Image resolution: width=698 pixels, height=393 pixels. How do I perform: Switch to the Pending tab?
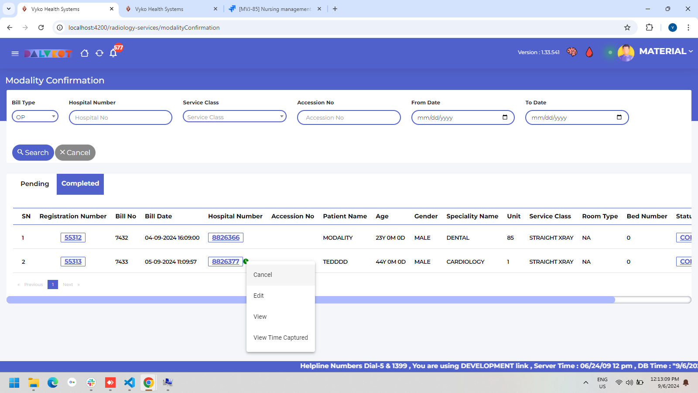pos(34,184)
